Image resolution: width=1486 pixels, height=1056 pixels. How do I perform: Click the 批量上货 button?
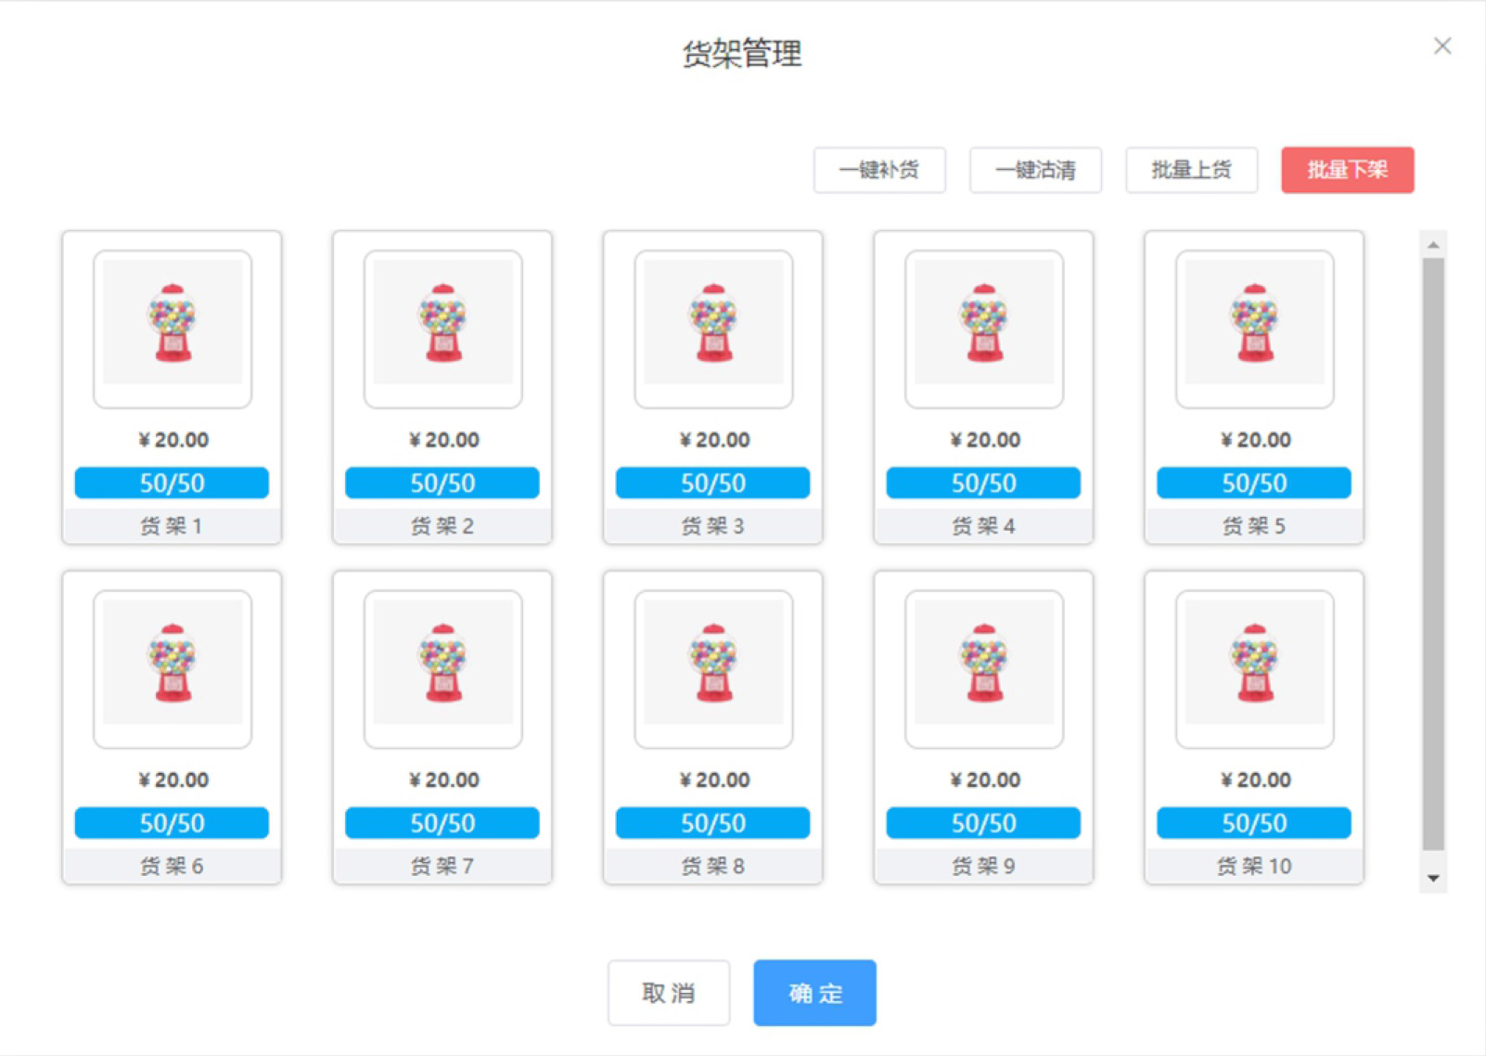(1191, 170)
